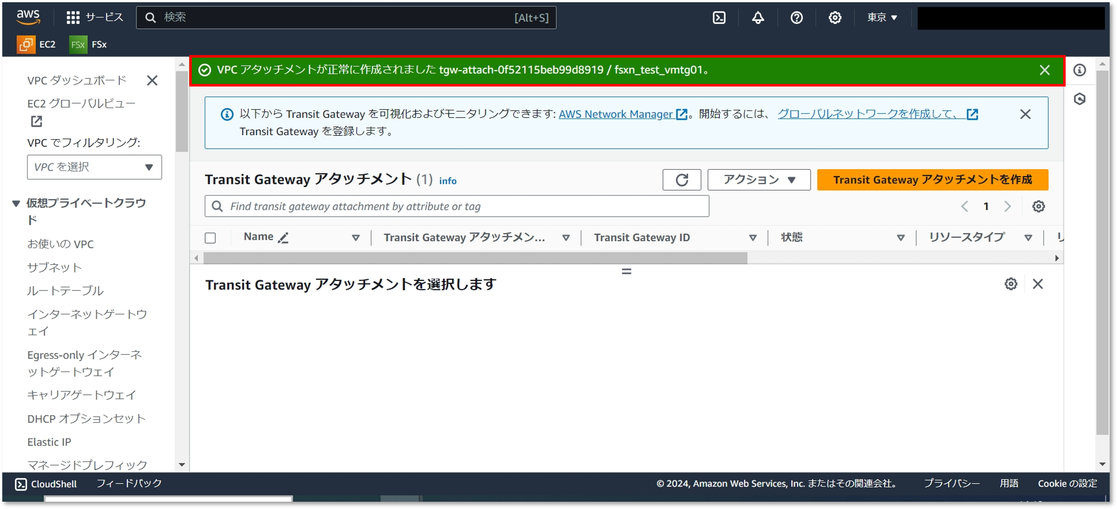Image resolution: width=1117 pixels, height=509 pixels.
Task: Collapse 仮想プライベートクラウド section
Action: pos(16,203)
